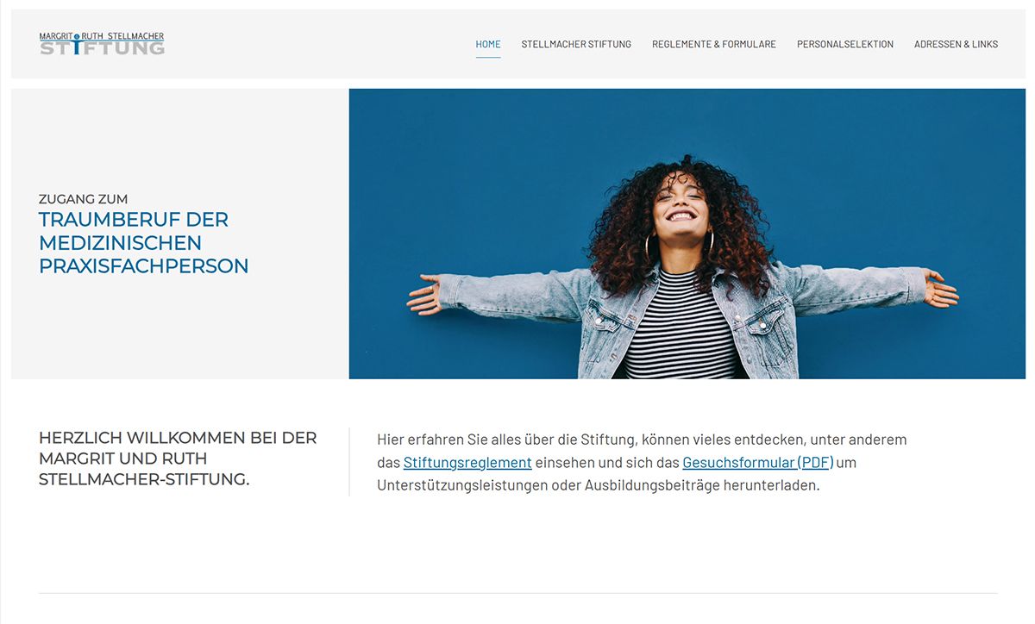Click the vertical divider beside the welcome heading
Image resolution: width=1035 pixels, height=624 pixels.
pyautogui.click(x=349, y=462)
